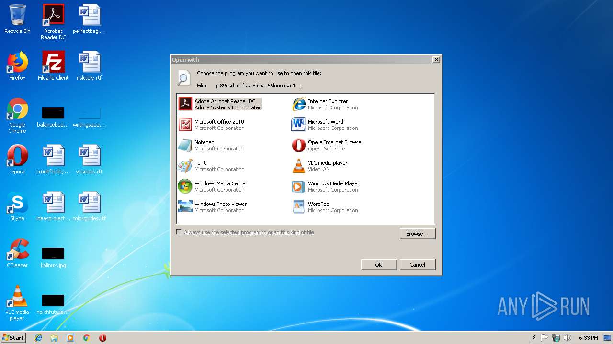Show hidden system tray icons
The height and width of the screenshot is (344, 613).
(x=534, y=338)
